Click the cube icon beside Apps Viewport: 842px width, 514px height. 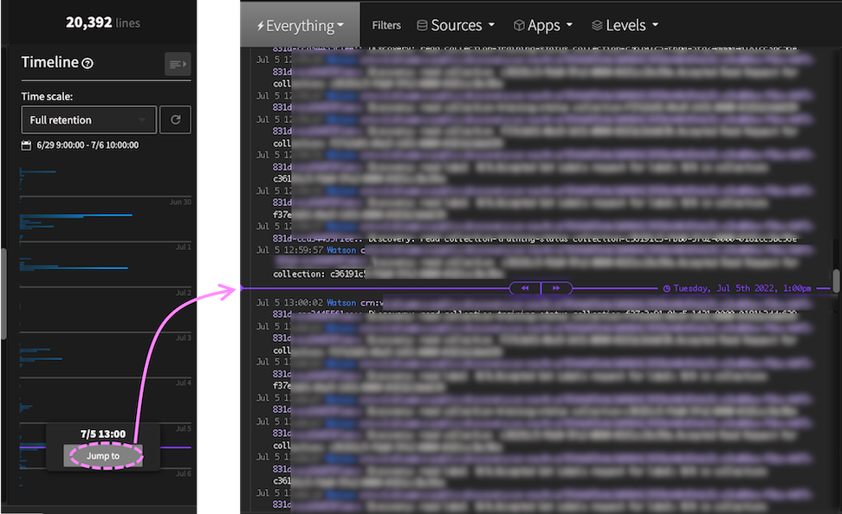click(x=518, y=24)
